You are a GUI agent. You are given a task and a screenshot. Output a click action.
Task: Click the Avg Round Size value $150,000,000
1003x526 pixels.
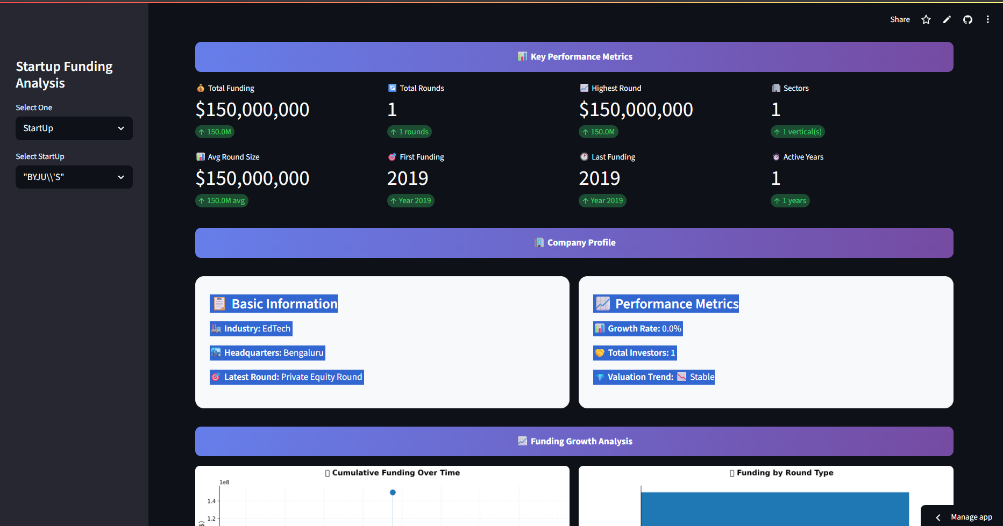(x=252, y=178)
